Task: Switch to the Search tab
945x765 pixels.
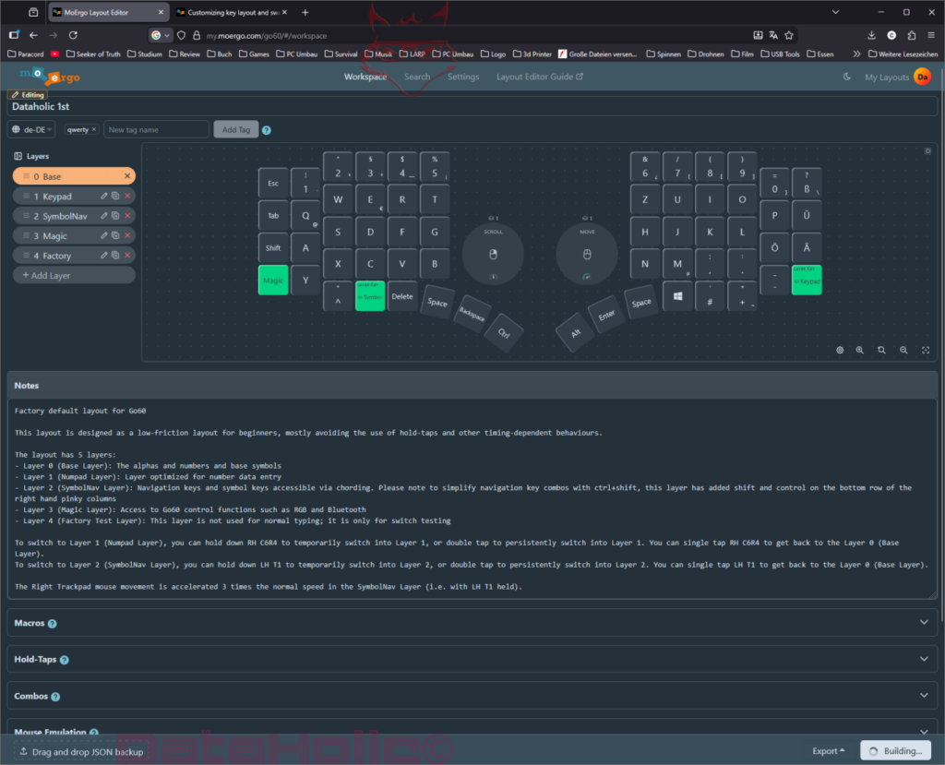Action: (417, 78)
